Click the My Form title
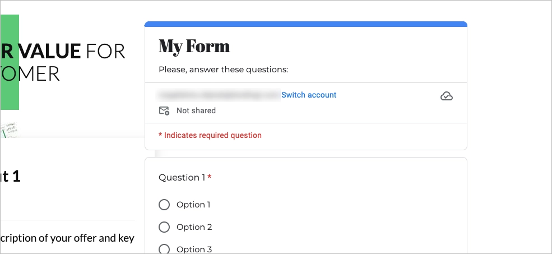The width and height of the screenshot is (552, 254). point(194,45)
